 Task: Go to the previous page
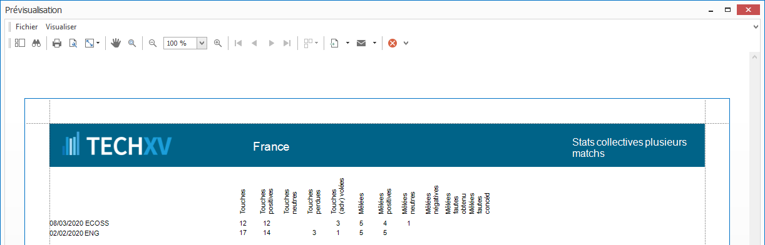click(x=254, y=43)
